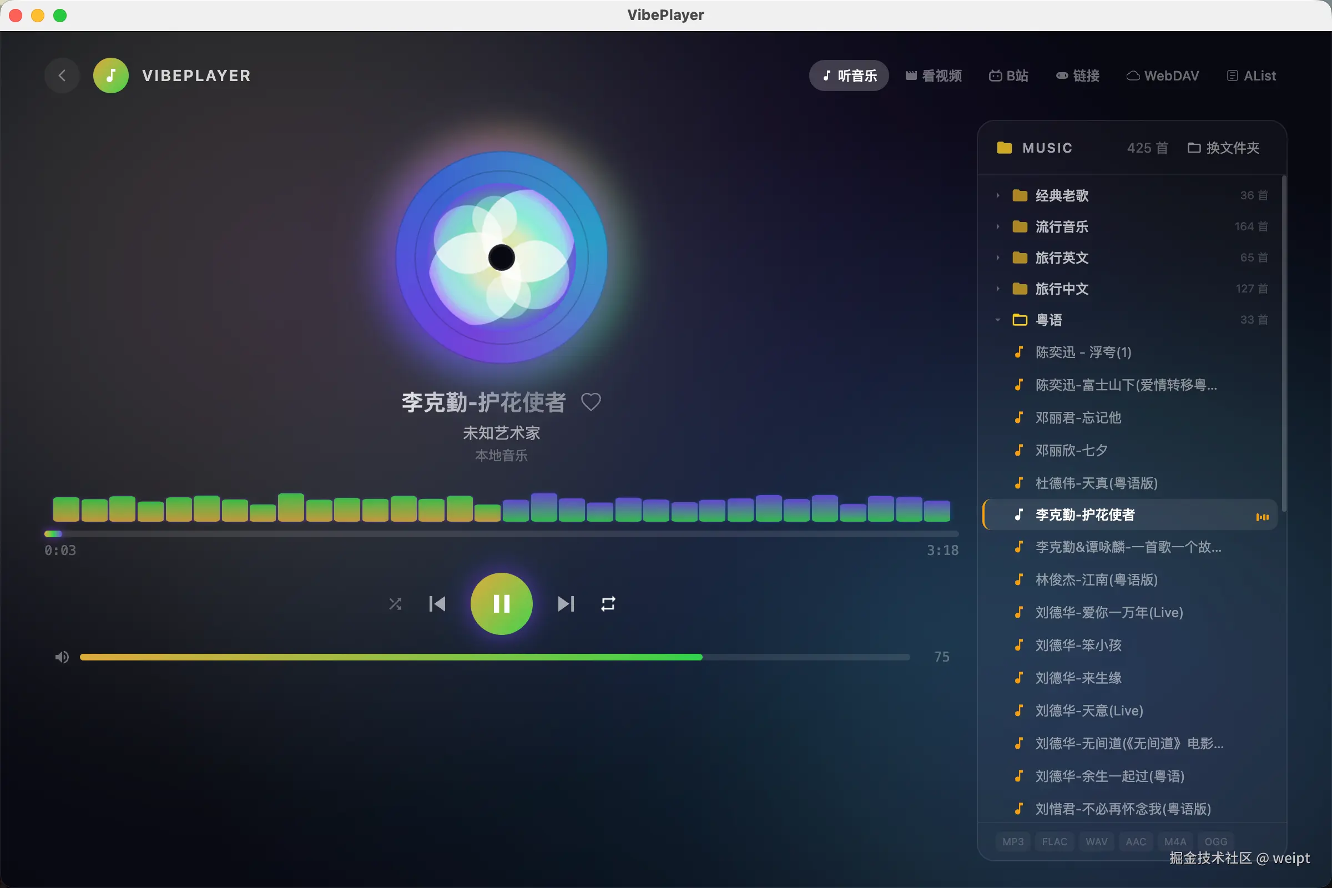Click the VibePlayer green logo icon
Image resolution: width=1332 pixels, height=888 pixels.
tap(111, 75)
